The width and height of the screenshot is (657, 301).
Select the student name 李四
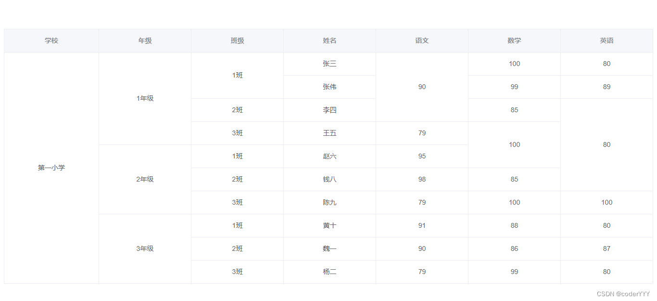329,110
